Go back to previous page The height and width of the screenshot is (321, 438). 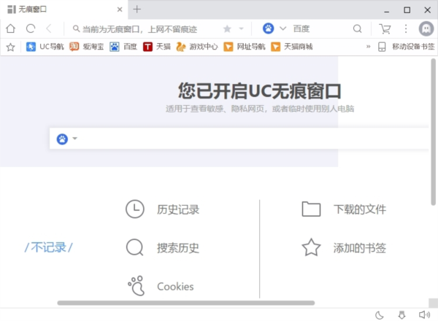click(x=49, y=28)
